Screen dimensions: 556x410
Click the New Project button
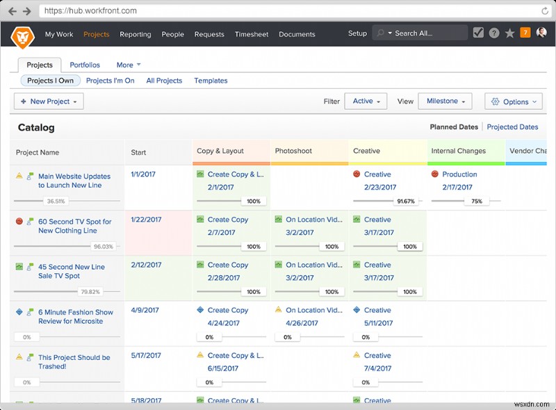tap(48, 101)
